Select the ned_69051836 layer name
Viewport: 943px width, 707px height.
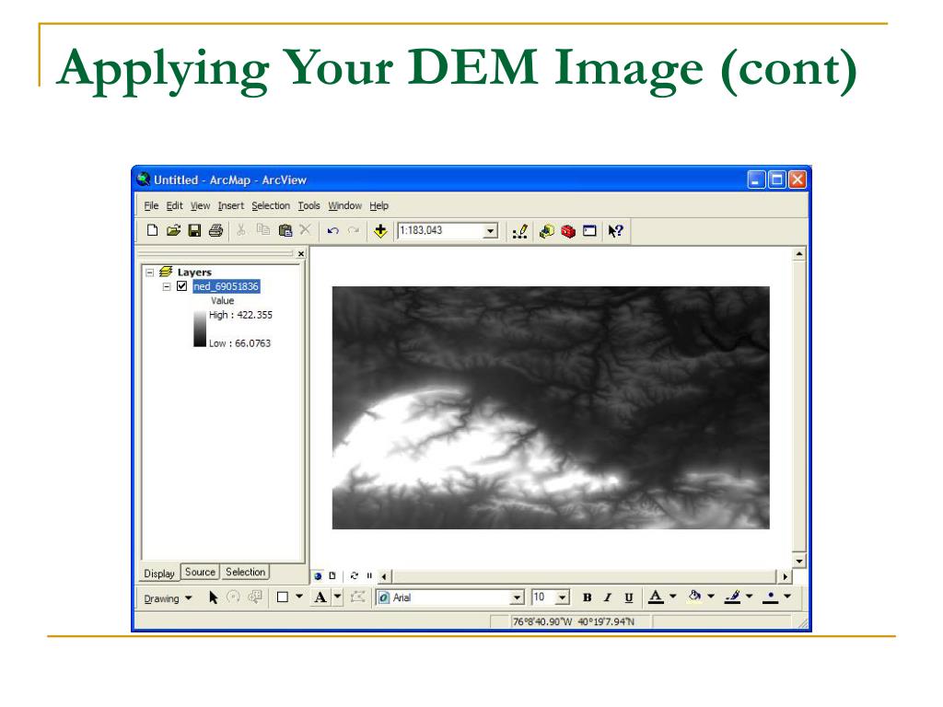click(x=227, y=286)
